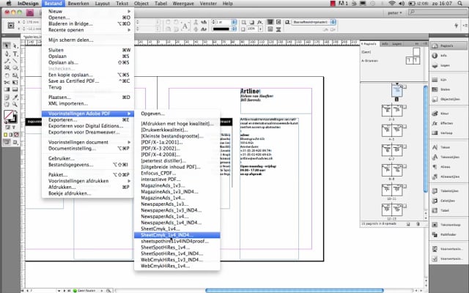Open Pagina's panel flyout menu
469x293 pixels.
(x=424, y=44)
